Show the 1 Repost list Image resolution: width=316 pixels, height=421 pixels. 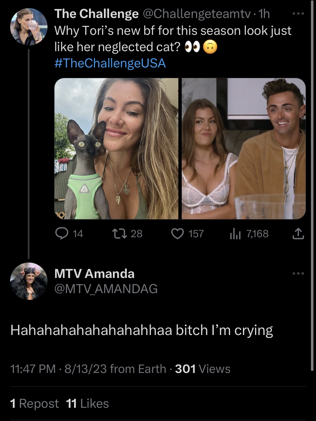[x=35, y=404]
